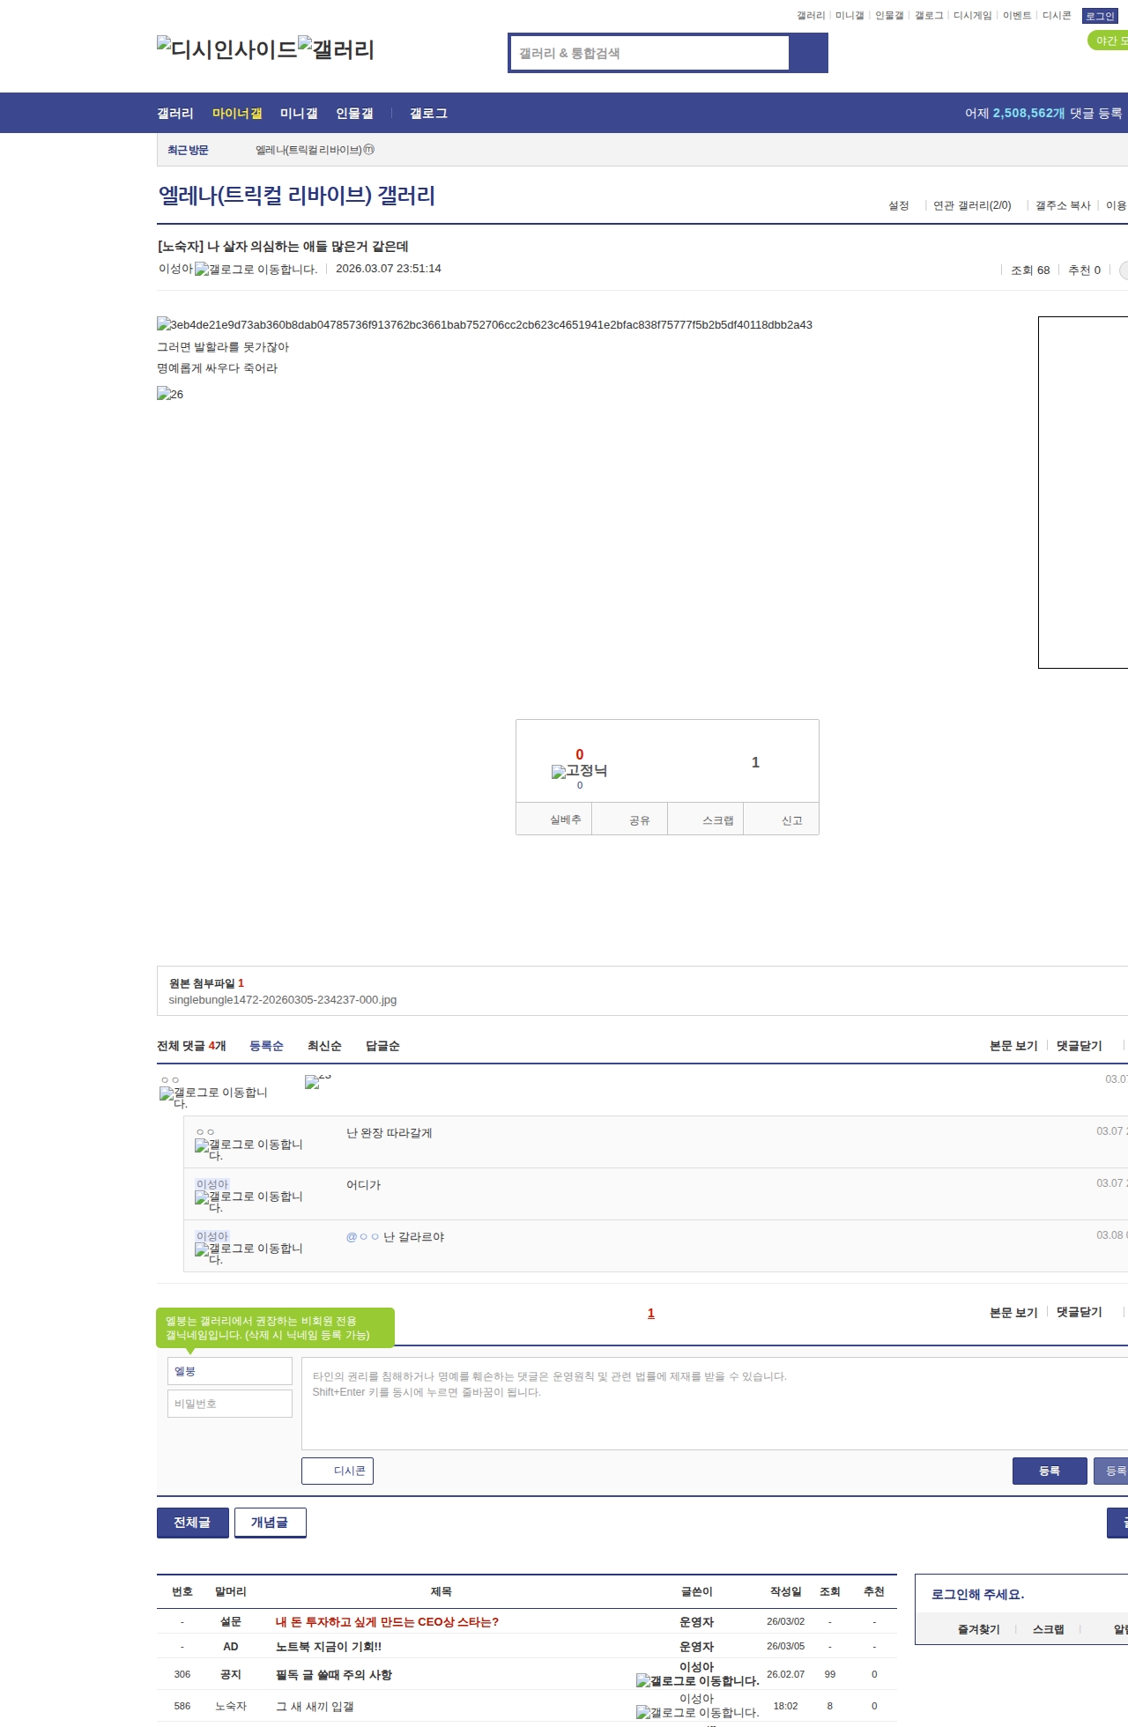Sort comments by 답글순
This screenshot has height=1727, width=1128.
coord(382,1046)
